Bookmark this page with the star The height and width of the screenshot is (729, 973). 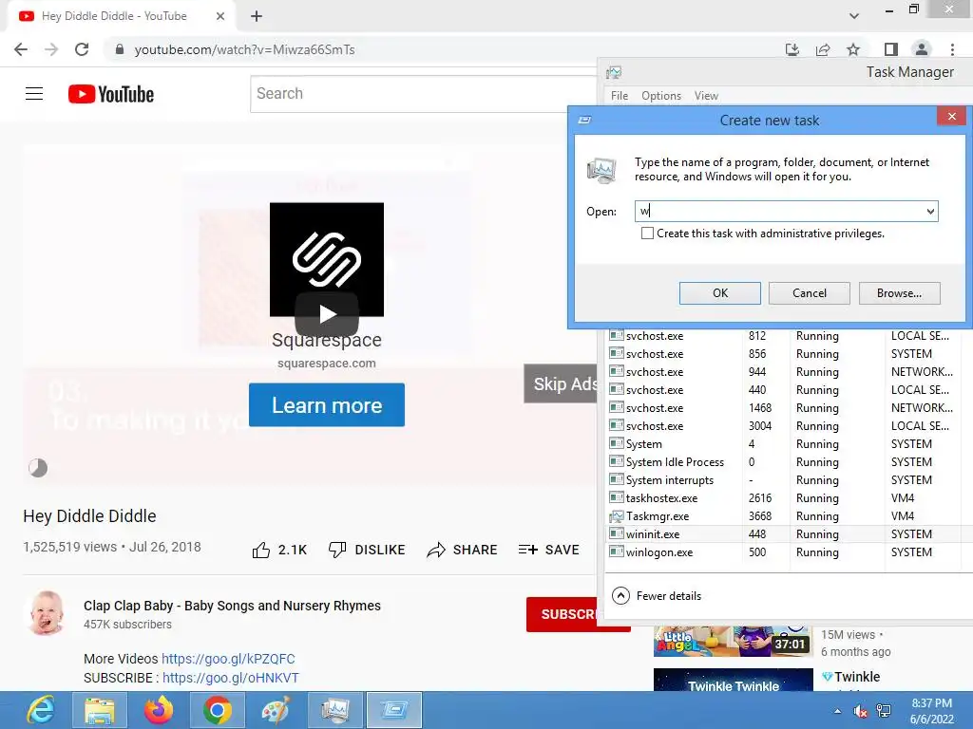click(x=853, y=49)
